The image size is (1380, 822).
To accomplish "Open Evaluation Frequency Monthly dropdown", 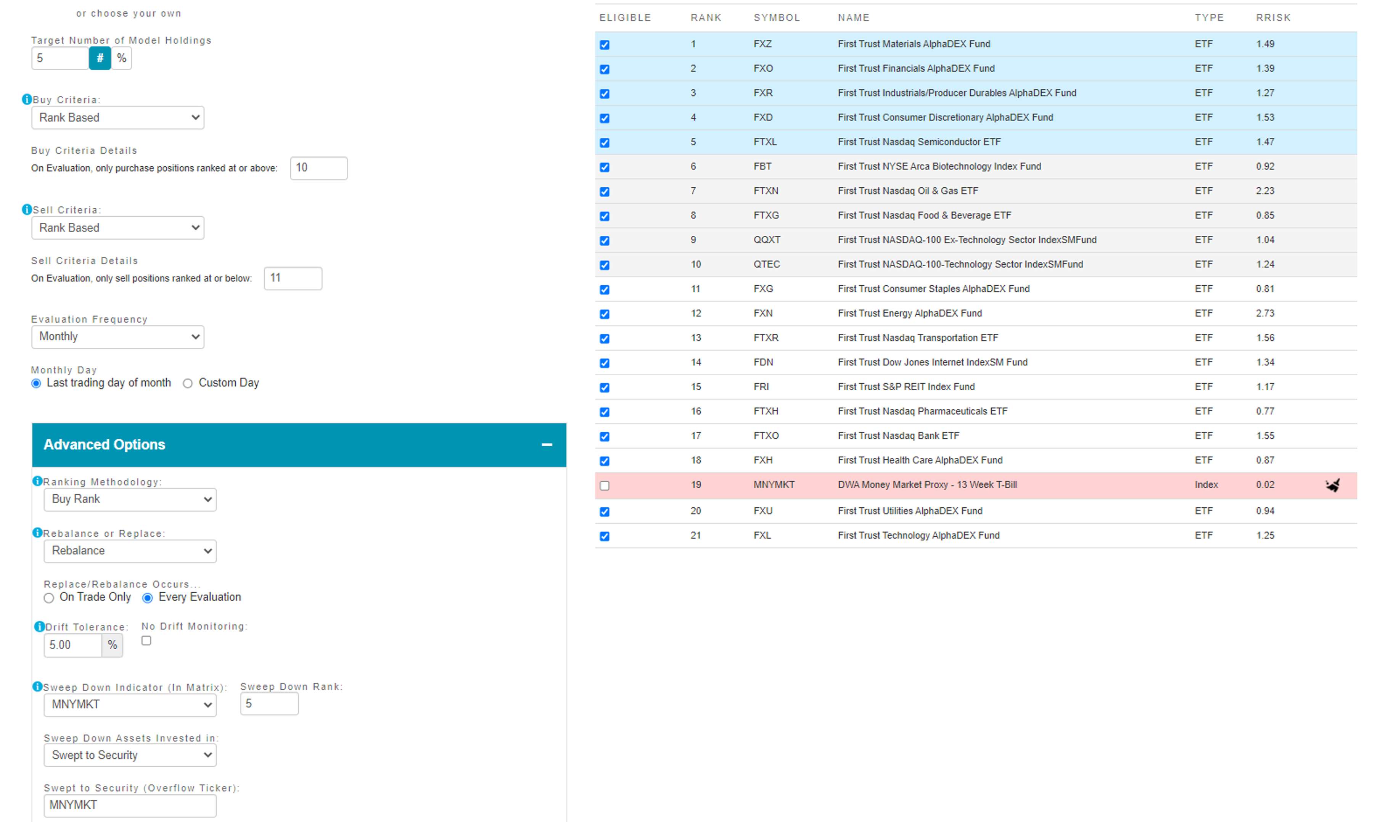I will pos(118,337).
